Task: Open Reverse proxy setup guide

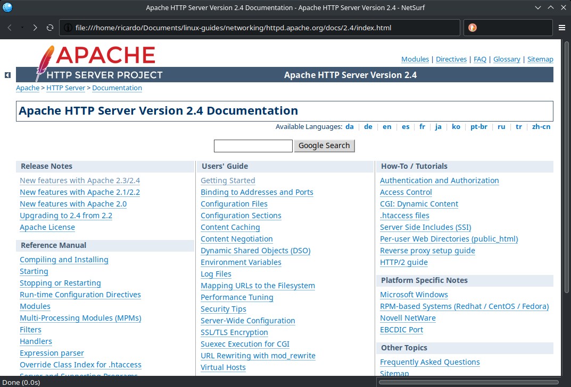Action: 427,251
